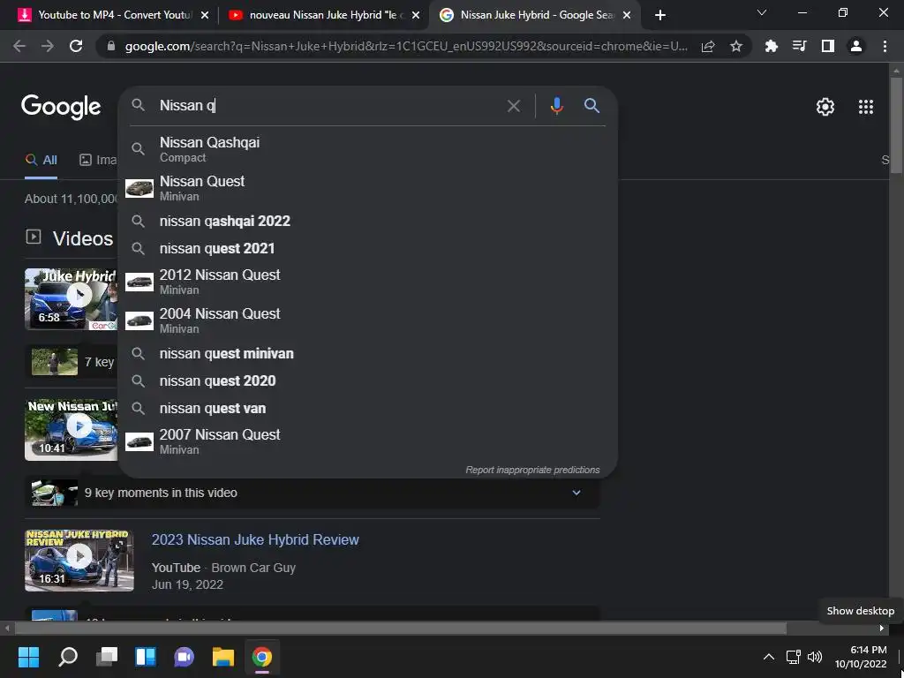Close the Youtube to MP4 tab
The image size is (904, 678).
[205, 15]
